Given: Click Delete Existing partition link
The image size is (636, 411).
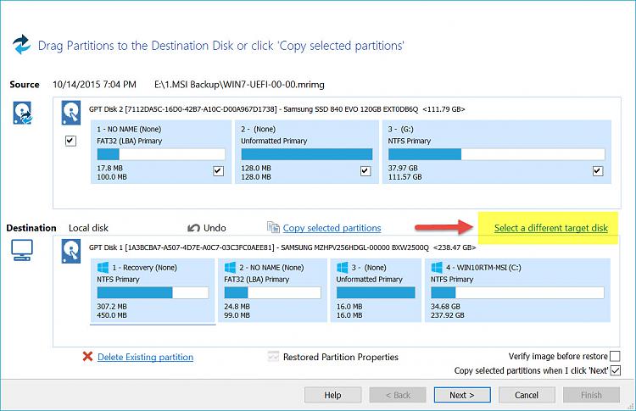Looking at the screenshot, I should click(145, 357).
